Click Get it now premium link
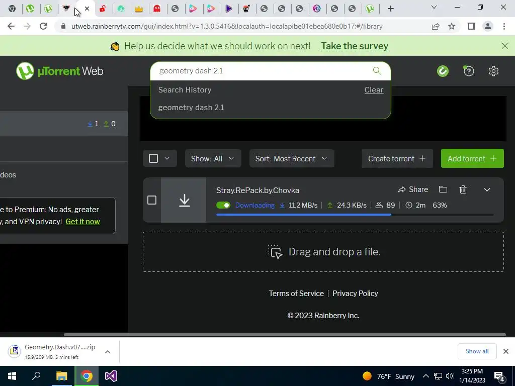 click(83, 222)
